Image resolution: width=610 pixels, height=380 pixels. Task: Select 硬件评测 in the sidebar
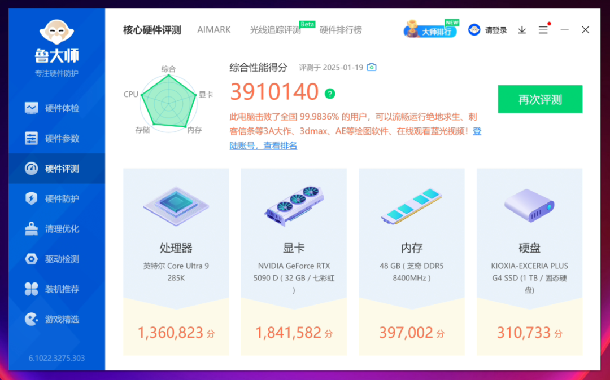[57, 169]
